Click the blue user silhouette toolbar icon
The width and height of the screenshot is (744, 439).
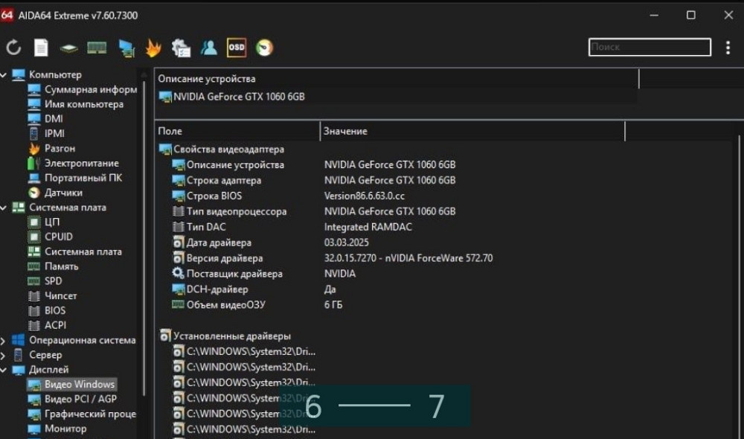(209, 48)
